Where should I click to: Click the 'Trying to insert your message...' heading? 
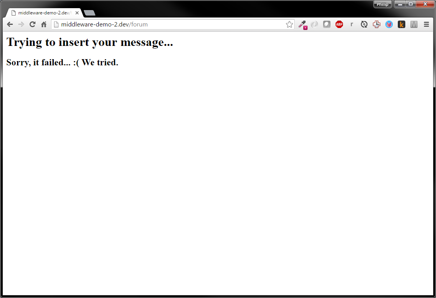(x=90, y=42)
